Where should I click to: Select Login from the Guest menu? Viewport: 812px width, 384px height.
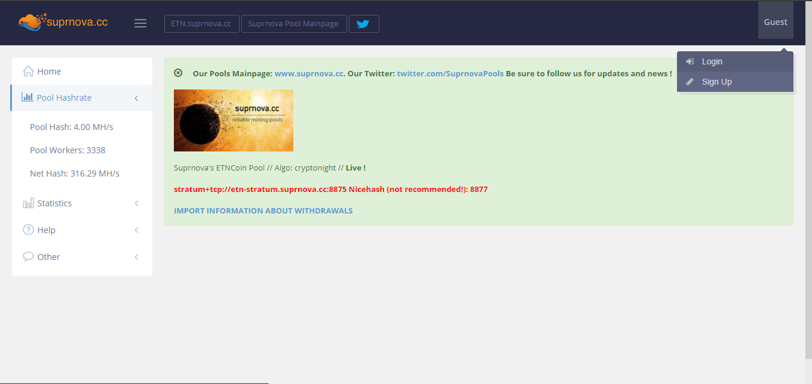click(735, 61)
